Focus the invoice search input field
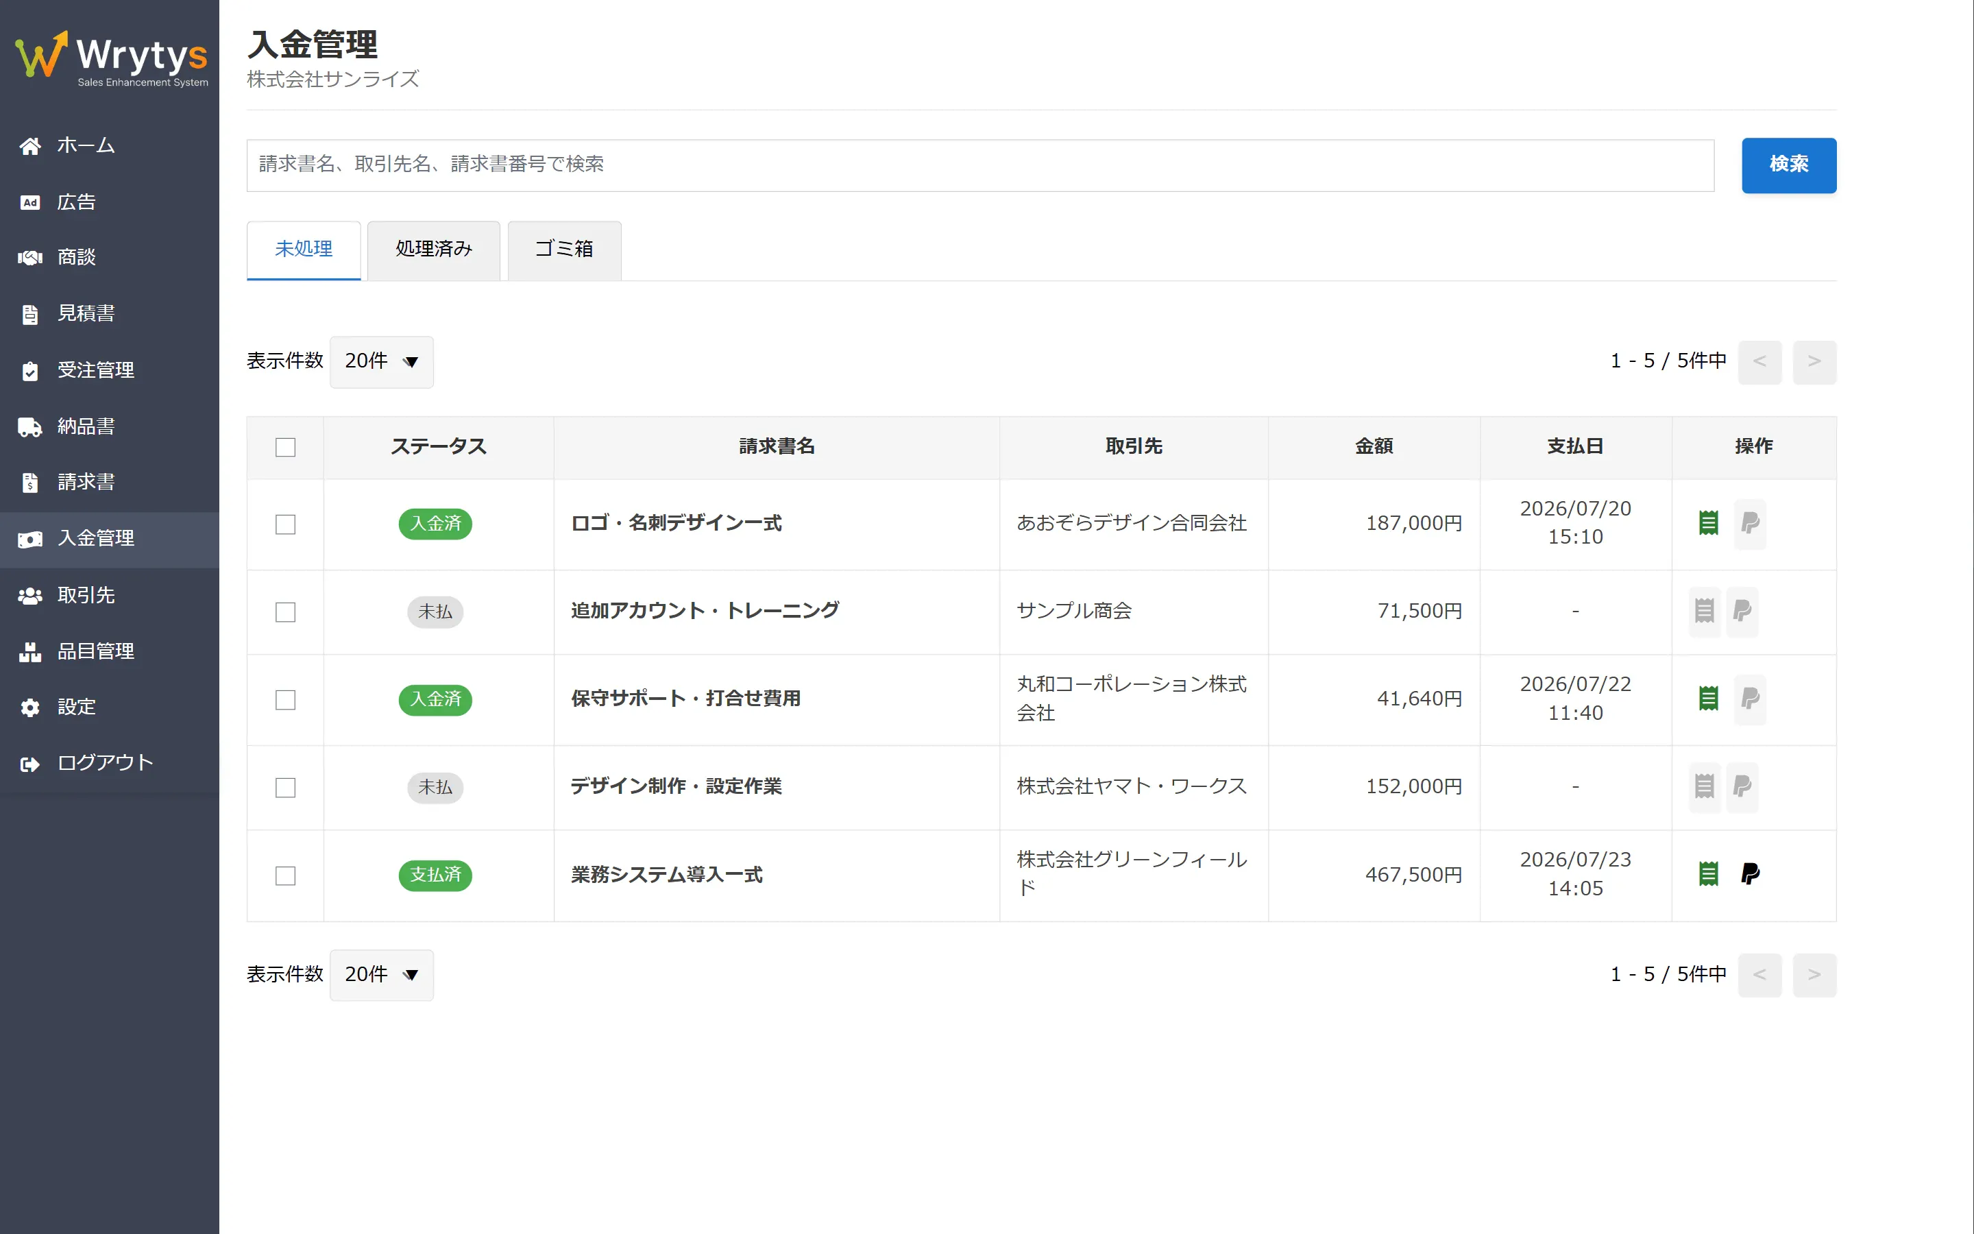This screenshot has width=1974, height=1234. coord(979,165)
